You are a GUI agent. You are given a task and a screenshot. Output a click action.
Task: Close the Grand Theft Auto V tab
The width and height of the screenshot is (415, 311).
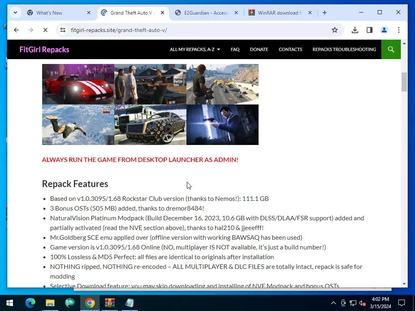[163, 13]
